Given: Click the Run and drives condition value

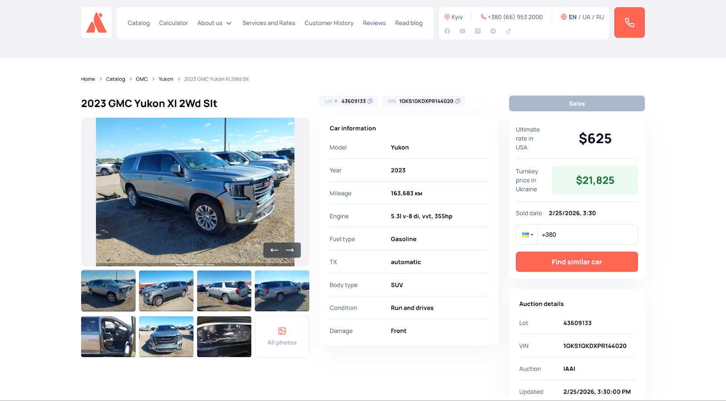Looking at the screenshot, I should pos(412,308).
